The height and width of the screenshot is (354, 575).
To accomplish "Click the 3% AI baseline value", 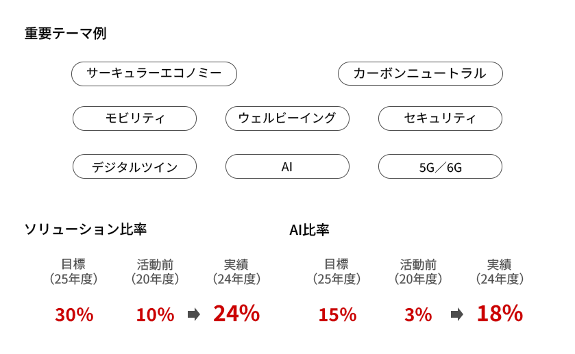I will click(418, 315).
